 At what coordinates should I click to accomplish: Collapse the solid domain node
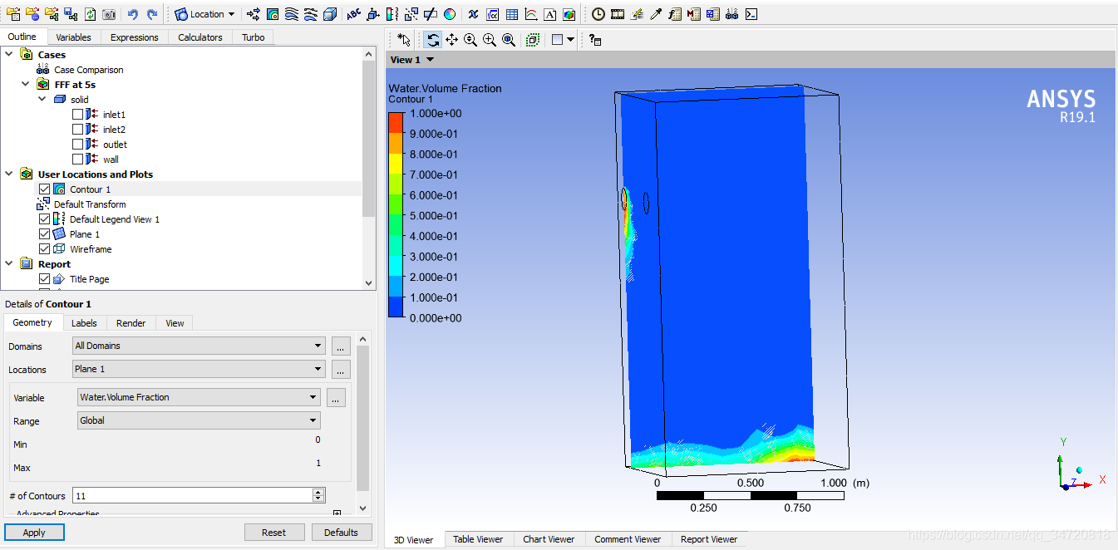tap(42, 99)
